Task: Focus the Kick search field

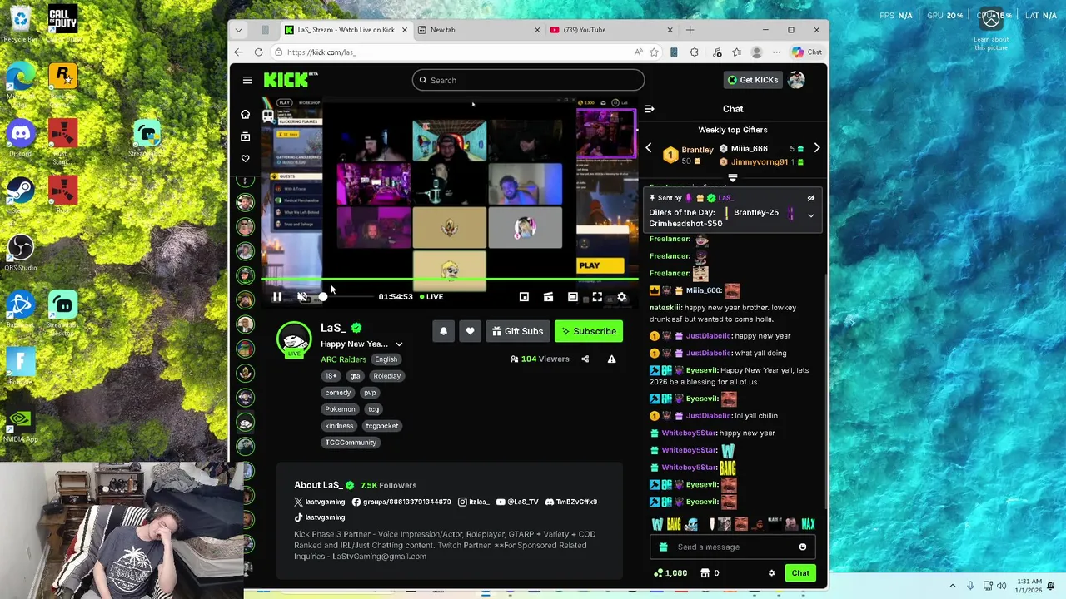Action: coord(528,81)
